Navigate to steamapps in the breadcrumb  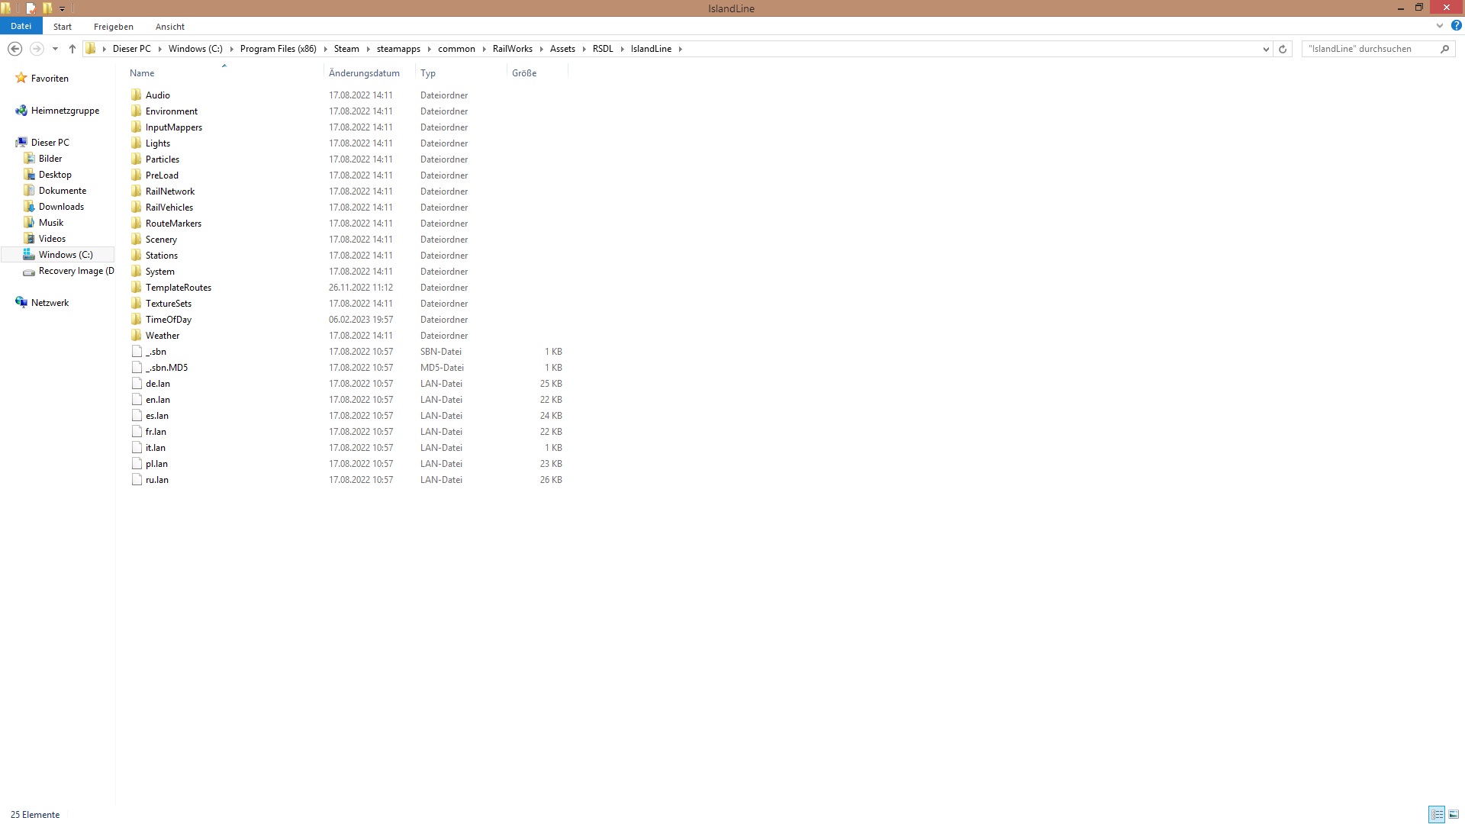click(x=398, y=49)
